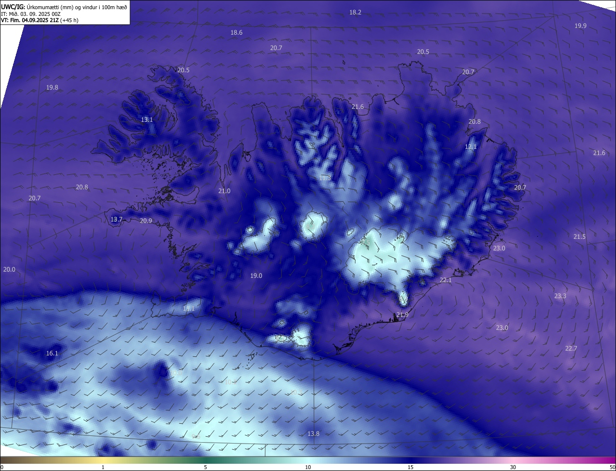
Task: Click the colorbar tick labeled 1
Action: pyautogui.click(x=103, y=467)
